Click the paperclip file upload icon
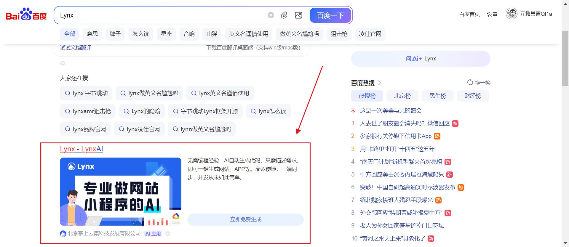The width and height of the screenshot is (569, 247). click(284, 15)
